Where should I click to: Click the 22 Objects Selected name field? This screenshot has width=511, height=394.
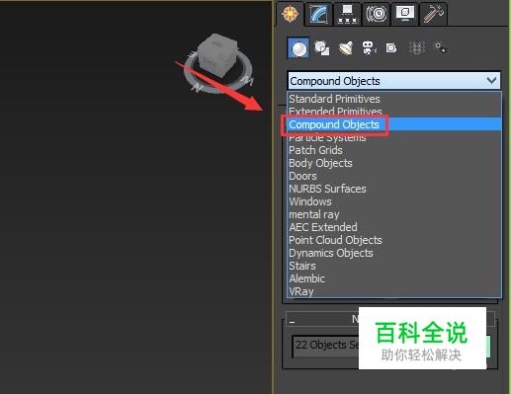pos(325,346)
